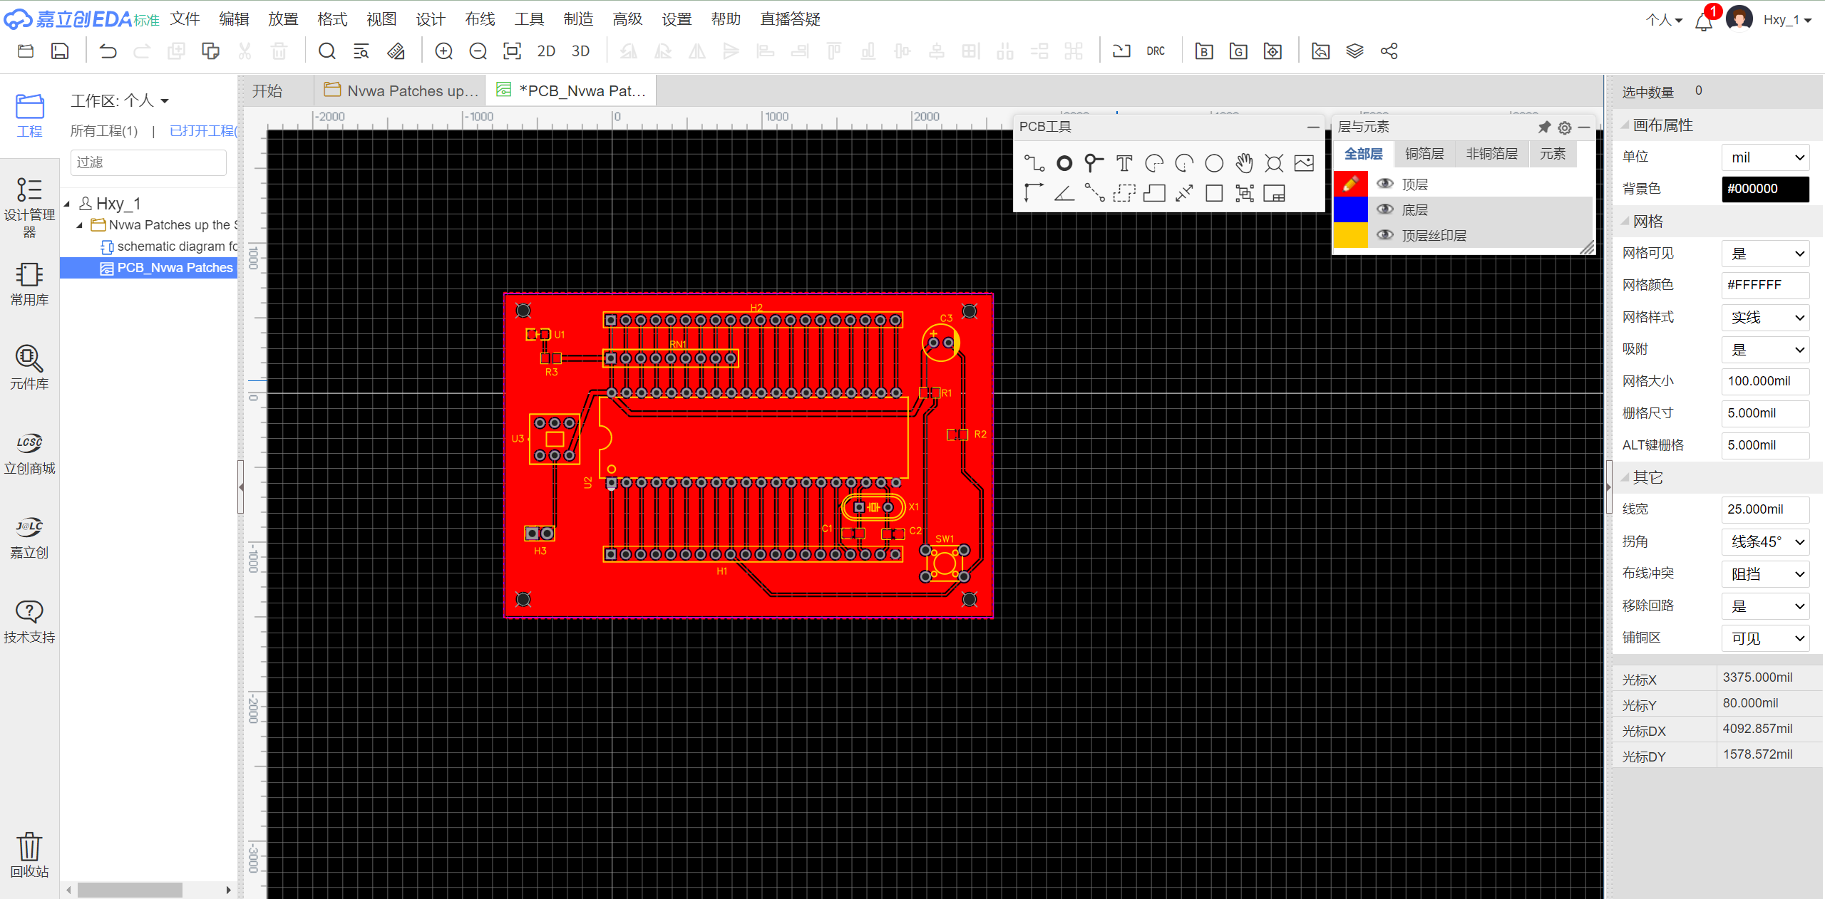The image size is (1825, 899).
Task: Collapse the Hxy_1 tree node
Action: [67, 204]
